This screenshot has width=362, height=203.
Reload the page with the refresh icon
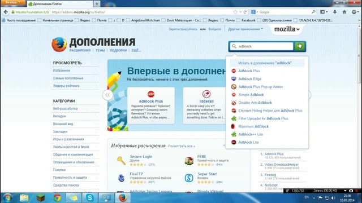point(245,12)
